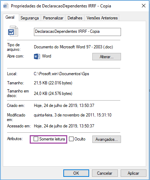Enable the Somente leitura checkbox

pos(36,139)
